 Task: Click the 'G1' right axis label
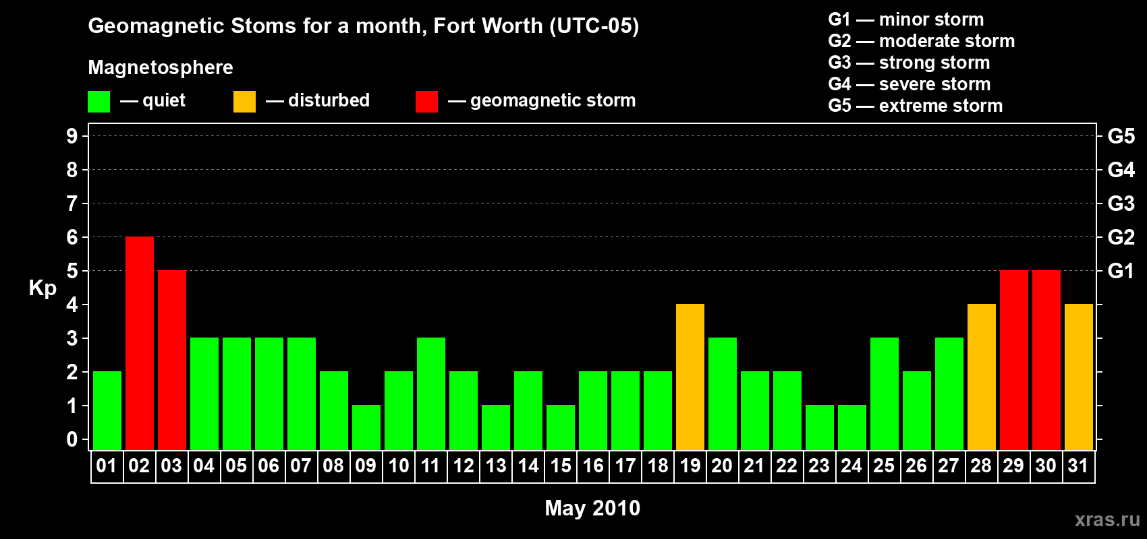(1121, 271)
